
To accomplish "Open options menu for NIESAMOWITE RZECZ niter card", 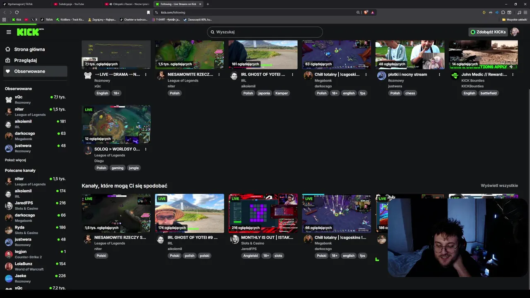I will pyautogui.click(x=219, y=74).
